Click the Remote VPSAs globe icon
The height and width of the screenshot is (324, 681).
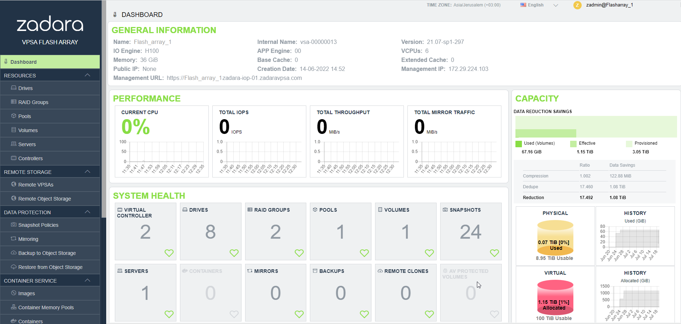coord(14,184)
